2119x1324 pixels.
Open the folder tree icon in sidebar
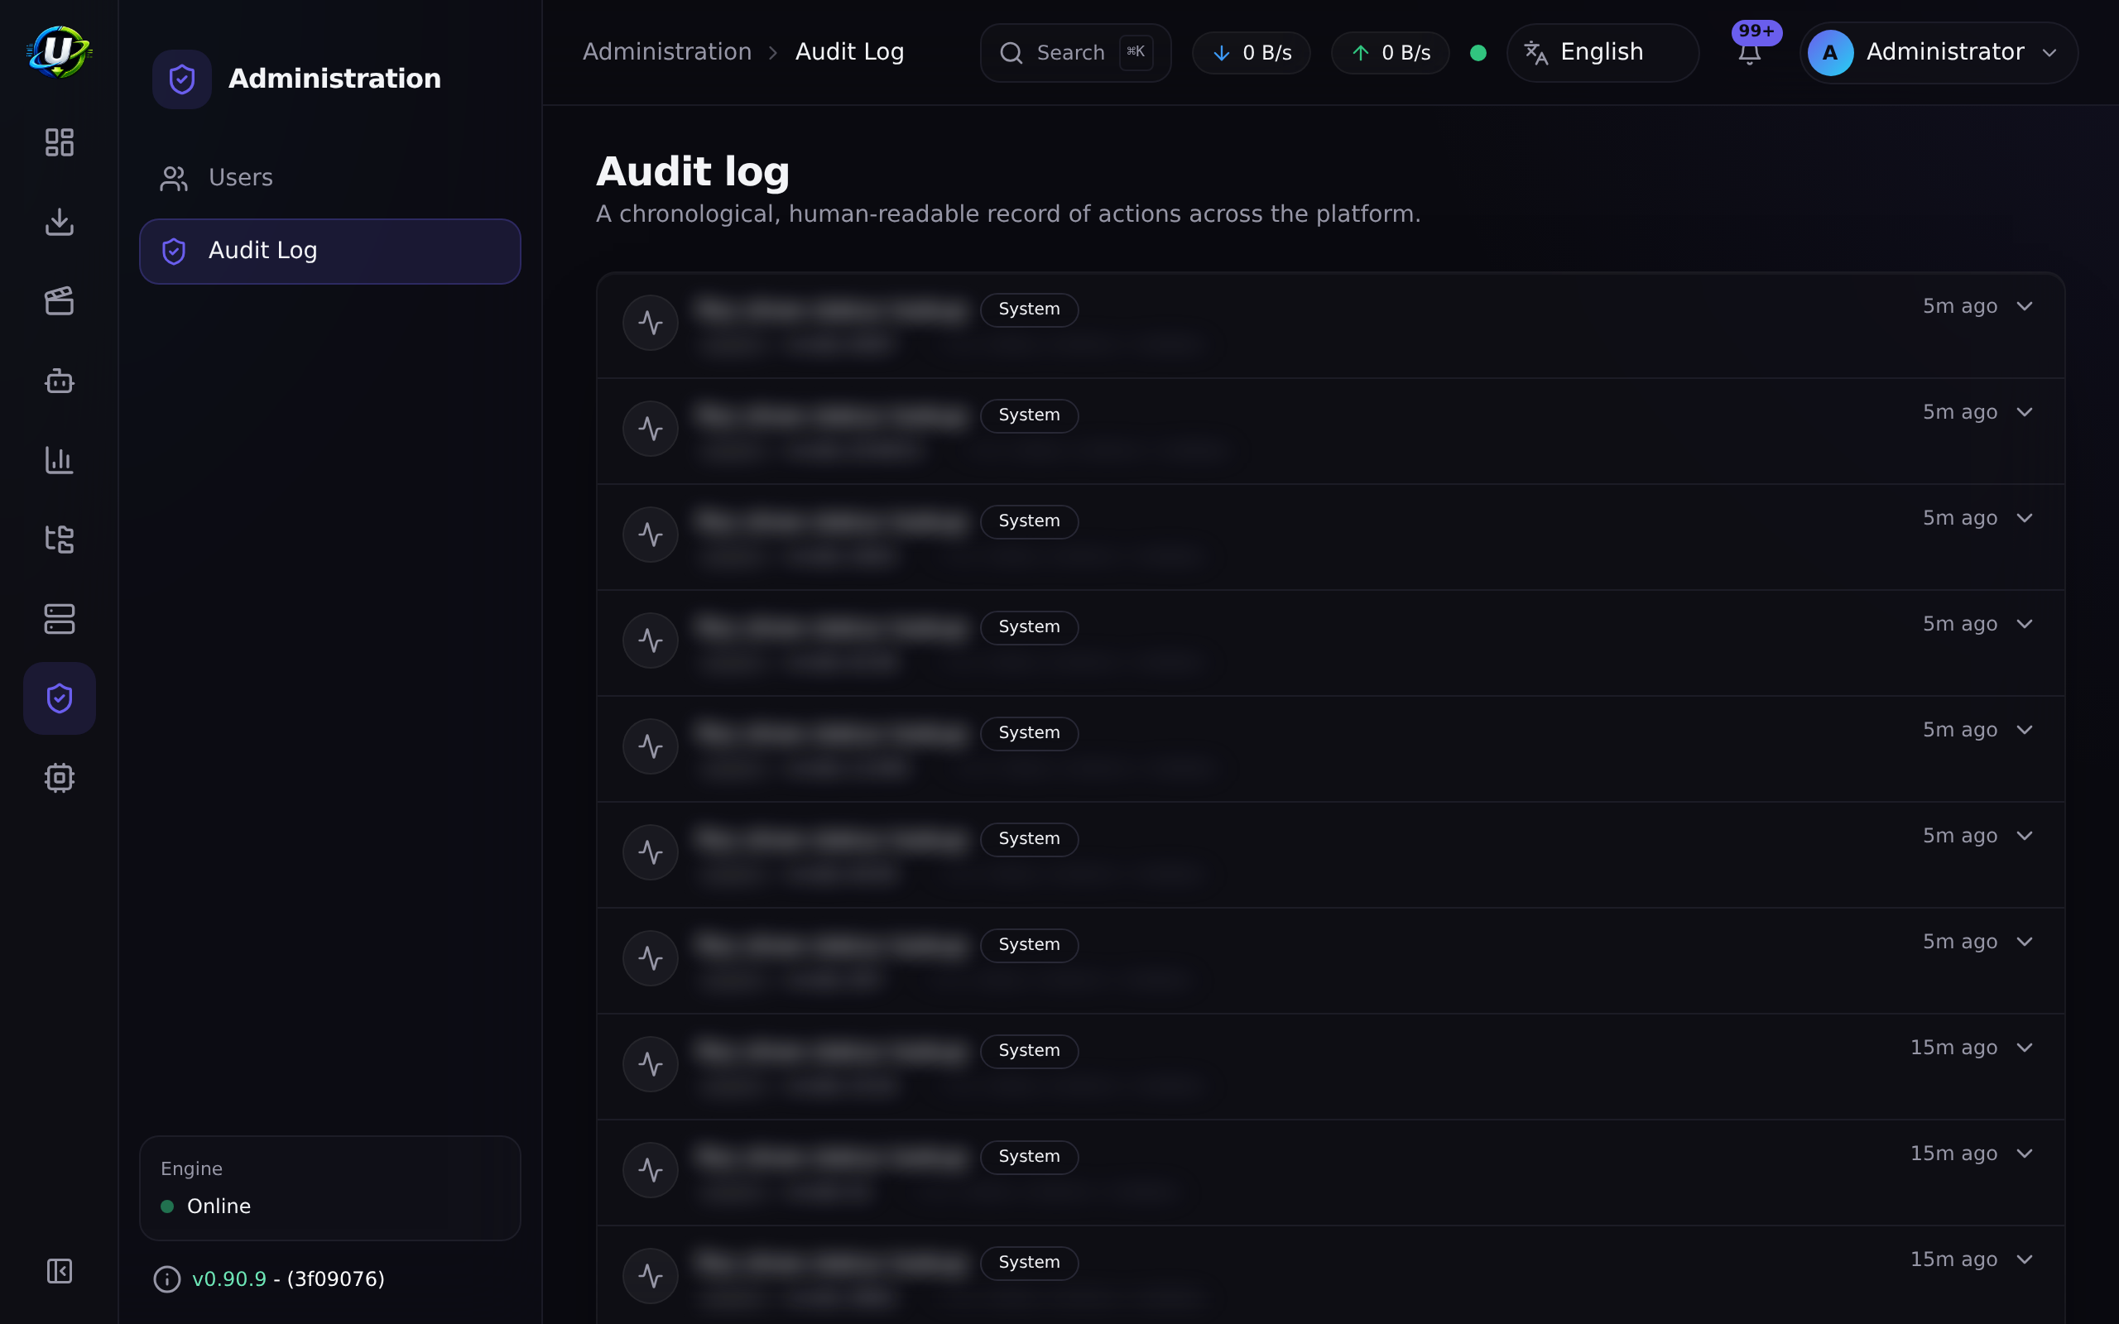[59, 540]
